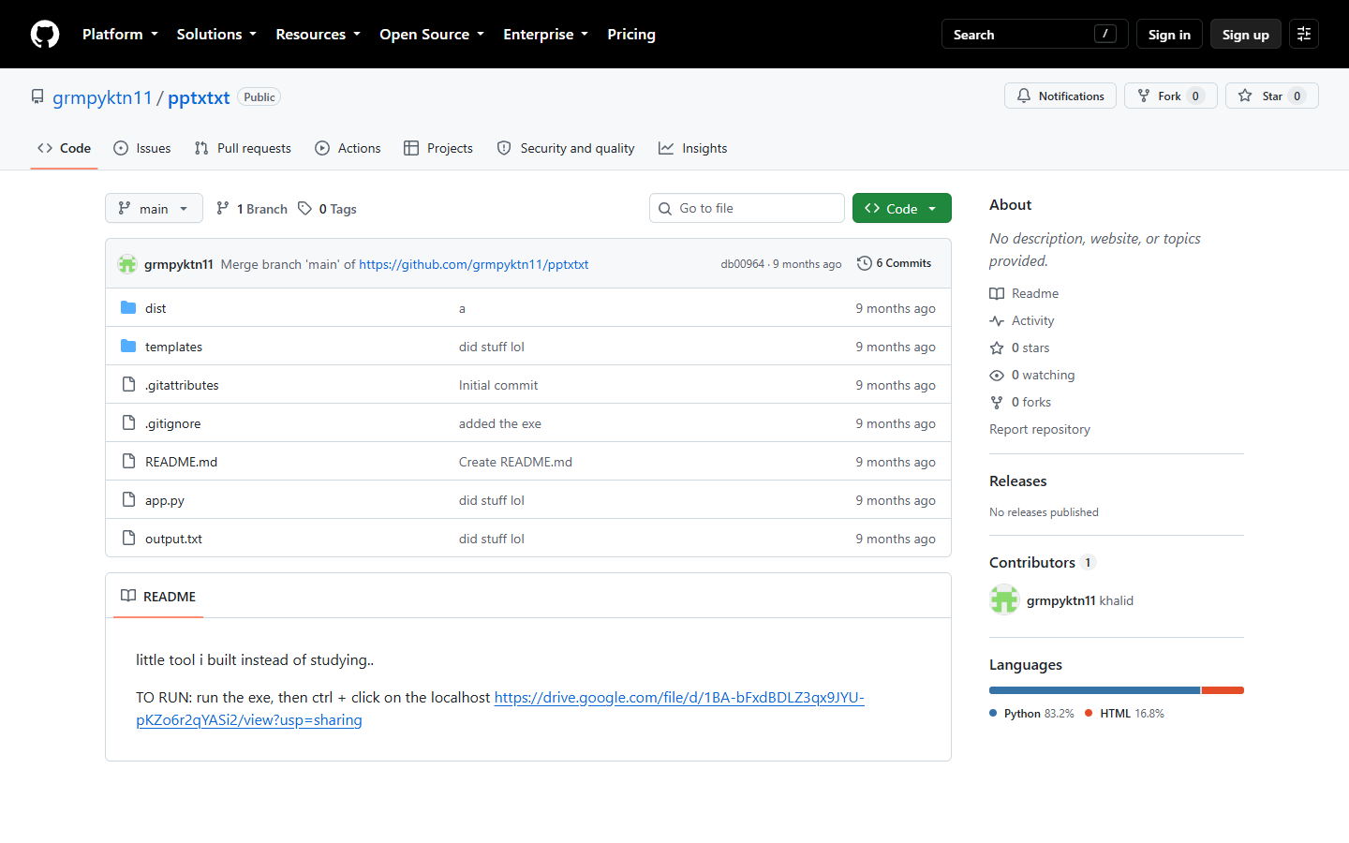Click the tag icon next to Tags
This screenshot has width=1349, height=843.
pyautogui.click(x=304, y=209)
